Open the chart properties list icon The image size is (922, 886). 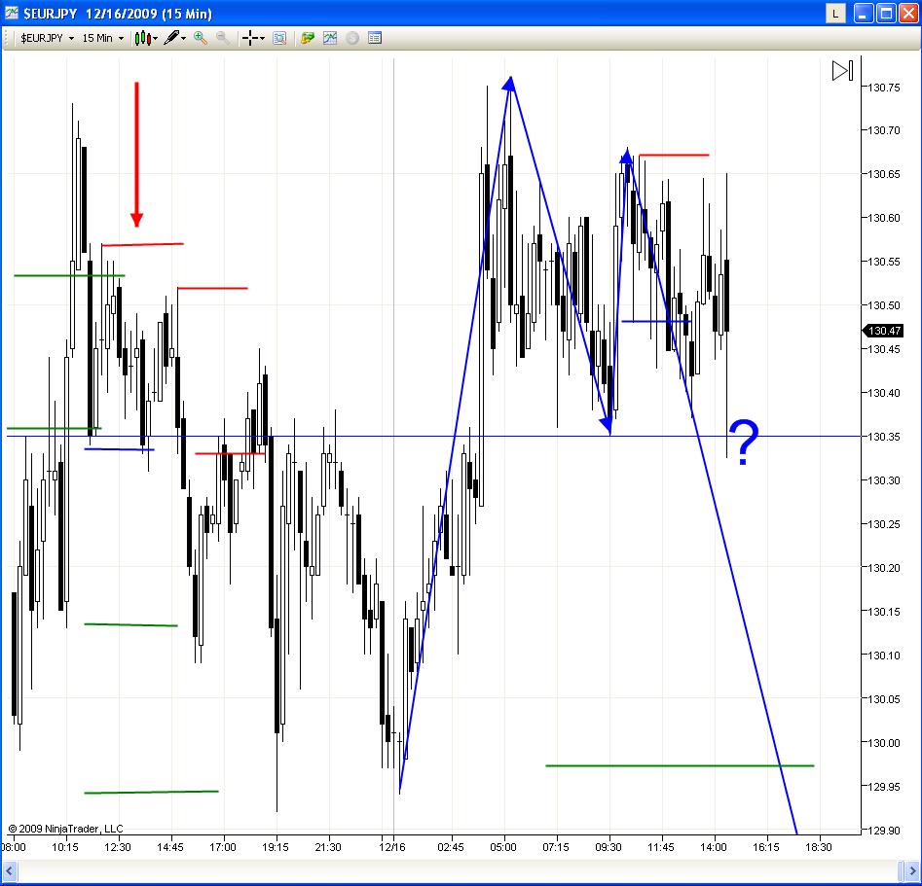click(375, 38)
